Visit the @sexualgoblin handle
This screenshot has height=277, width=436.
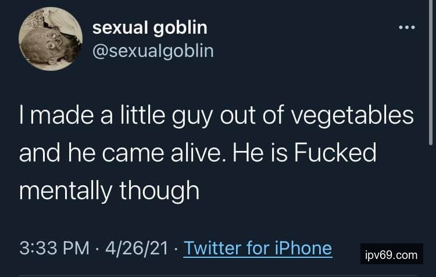coord(153,51)
